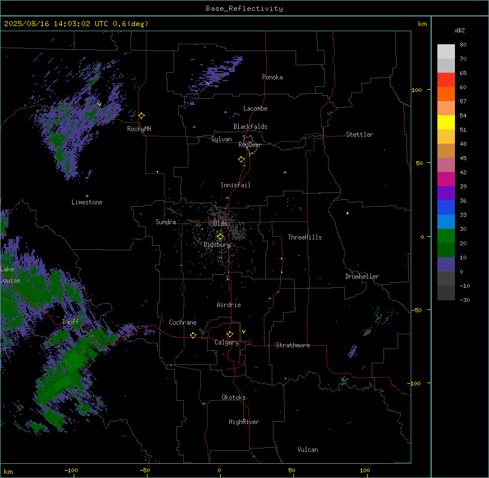The height and width of the screenshot is (478, 489).
Task: Click the 80 value on the dBZ legend
Action: click(x=463, y=45)
